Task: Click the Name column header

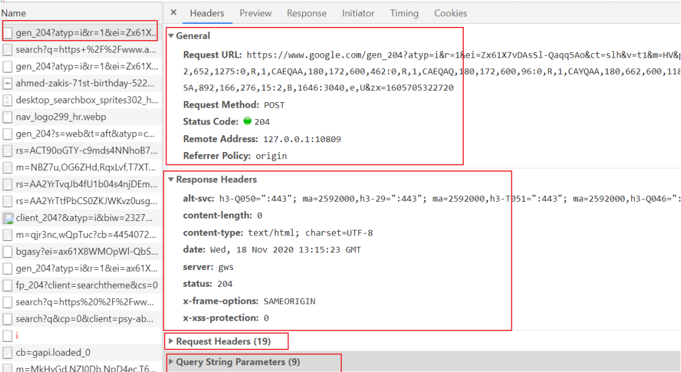Action: coord(14,13)
